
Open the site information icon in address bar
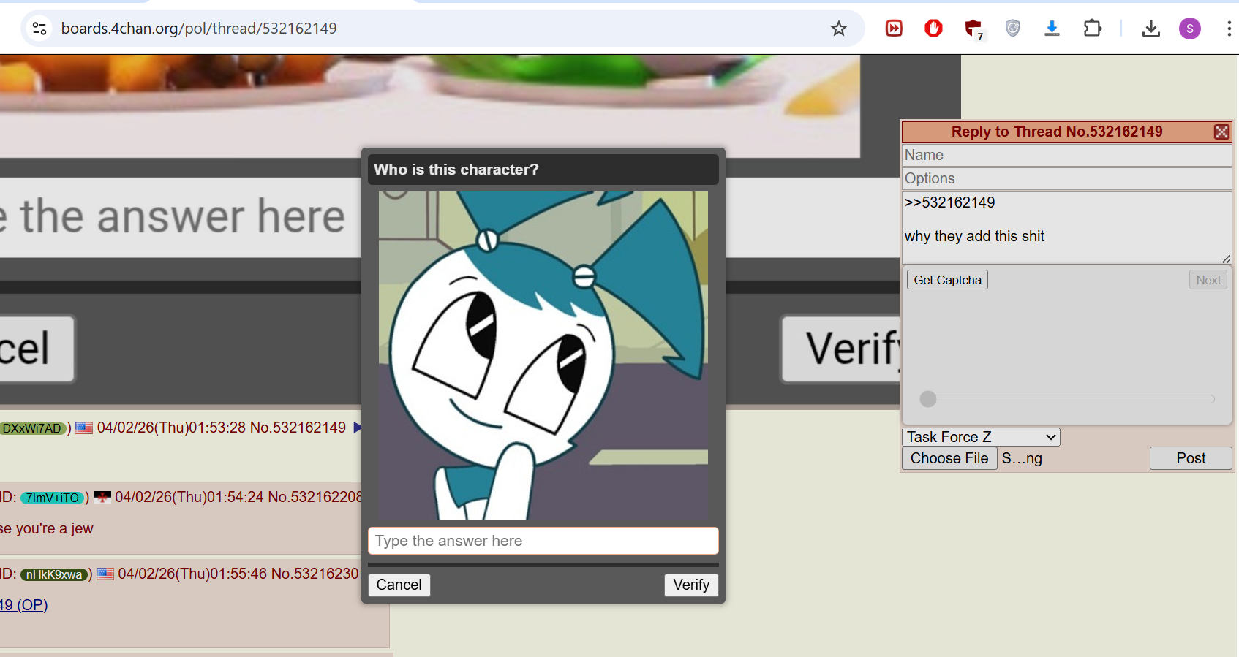tap(39, 29)
